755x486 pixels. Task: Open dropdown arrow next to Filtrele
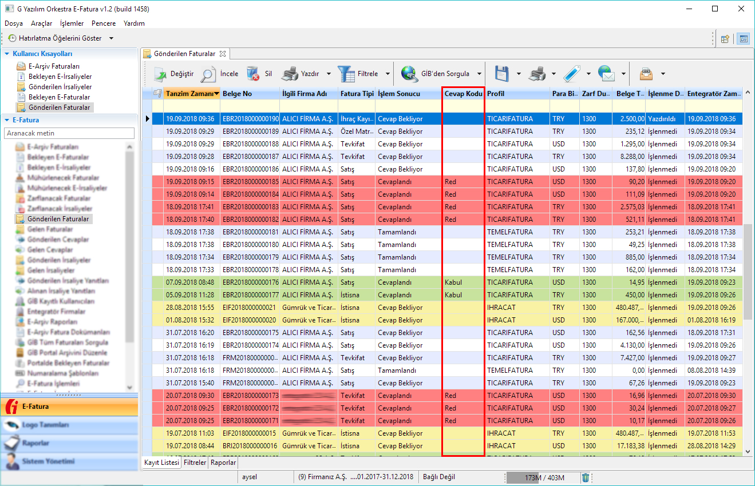388,74
